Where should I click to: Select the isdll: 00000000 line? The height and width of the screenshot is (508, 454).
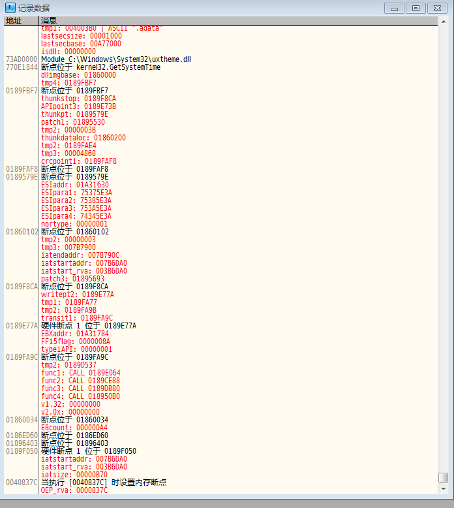point(68,52)
